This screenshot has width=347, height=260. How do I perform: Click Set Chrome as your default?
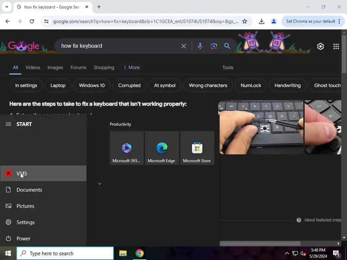(310, 21)
